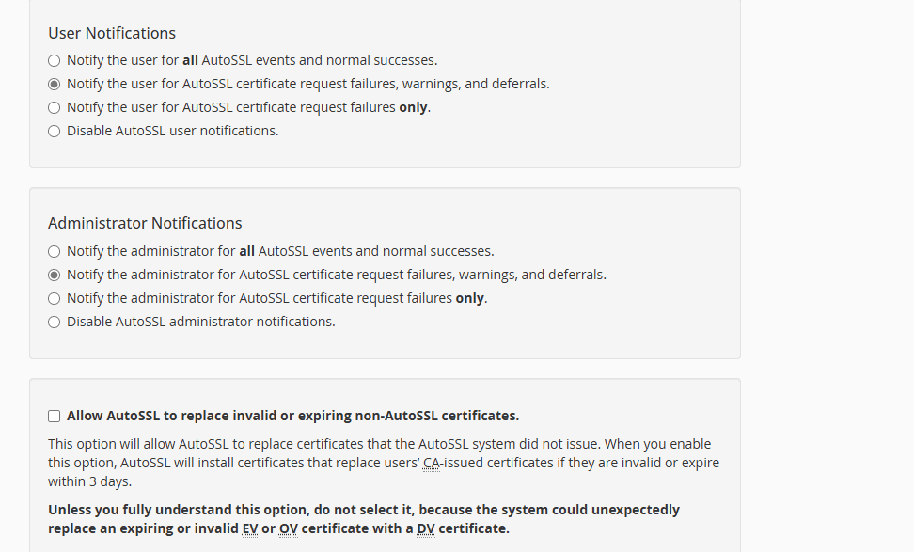Select Disable AutoSSL administrator notifications option

tap(55, 323)
